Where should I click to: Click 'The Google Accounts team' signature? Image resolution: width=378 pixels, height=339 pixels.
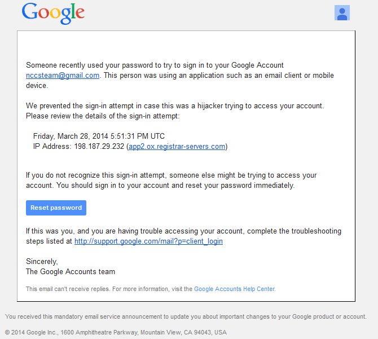(71, 271)
